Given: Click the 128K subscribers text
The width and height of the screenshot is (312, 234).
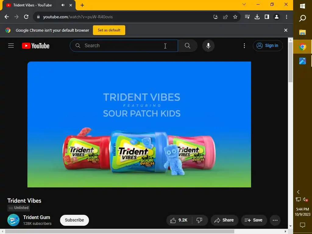Looking at the screenshot, I should [x=37, y=224].
